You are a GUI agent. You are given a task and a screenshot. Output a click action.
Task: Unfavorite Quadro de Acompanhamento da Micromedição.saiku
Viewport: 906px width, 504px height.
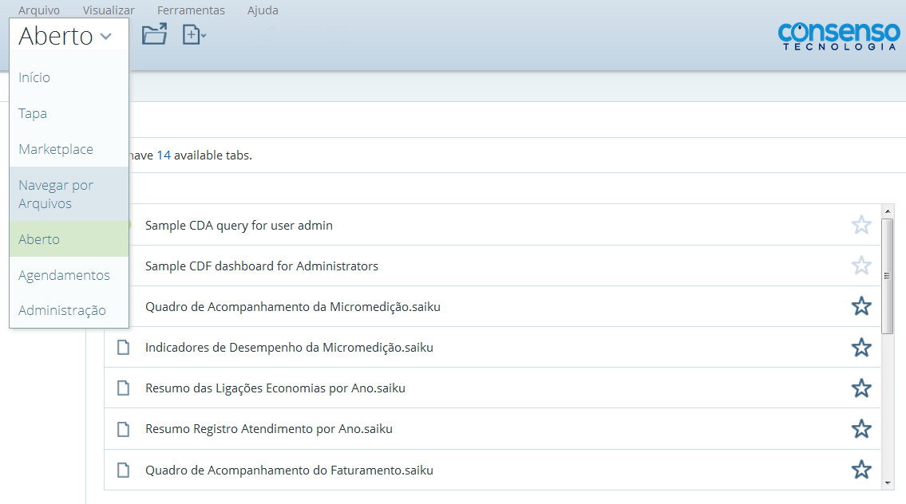click(x=861, y=306)
